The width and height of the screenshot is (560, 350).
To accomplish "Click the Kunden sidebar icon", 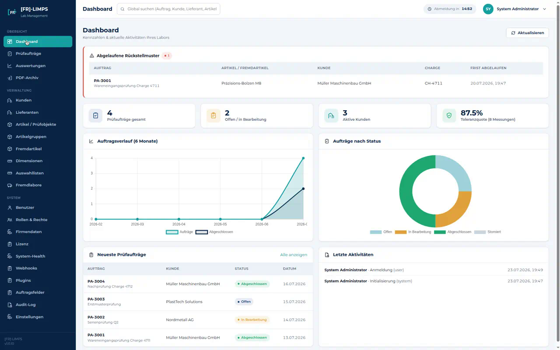I will pyautogui.click(x=10, y=100).
